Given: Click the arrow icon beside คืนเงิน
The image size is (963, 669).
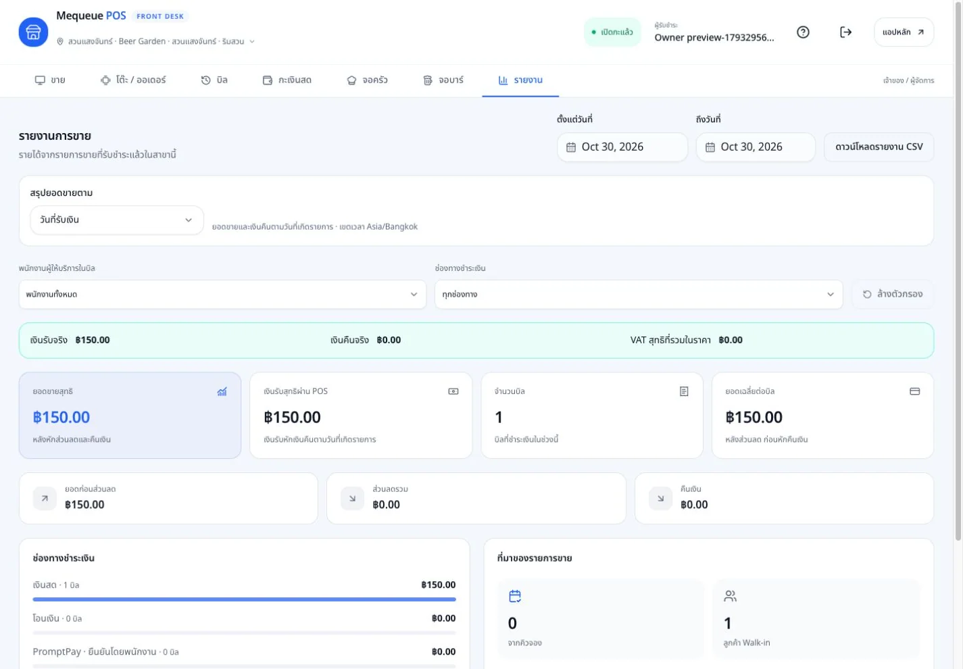Looking at the screenshot, I should [660, 499].
